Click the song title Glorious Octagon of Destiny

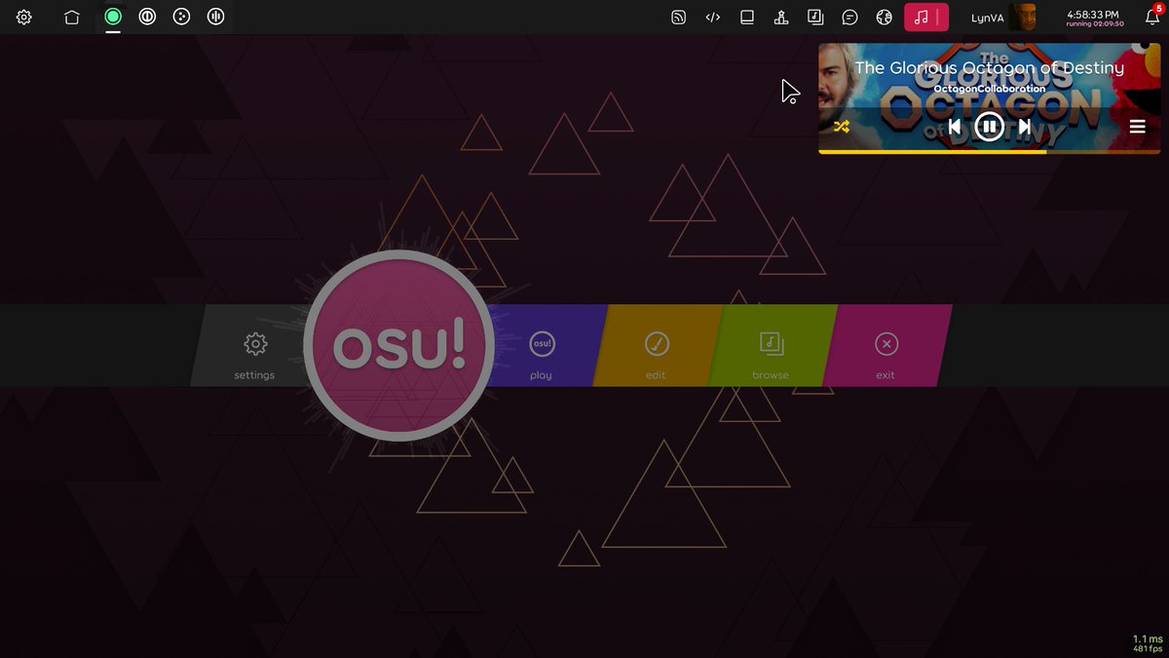click(x=989, y=68)
